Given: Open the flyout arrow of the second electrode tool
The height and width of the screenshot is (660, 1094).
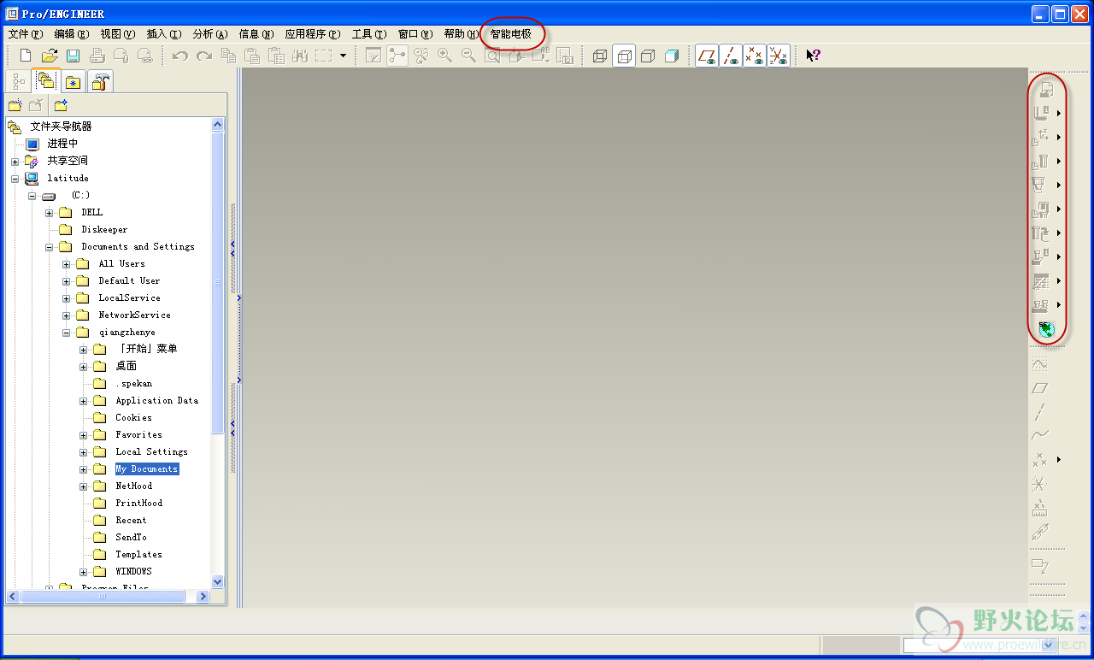Looking at the screenshot, I should [1059, 114].
